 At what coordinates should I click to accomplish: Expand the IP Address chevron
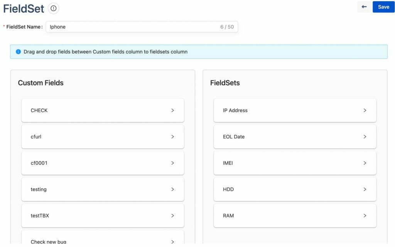tap(365, 110)
